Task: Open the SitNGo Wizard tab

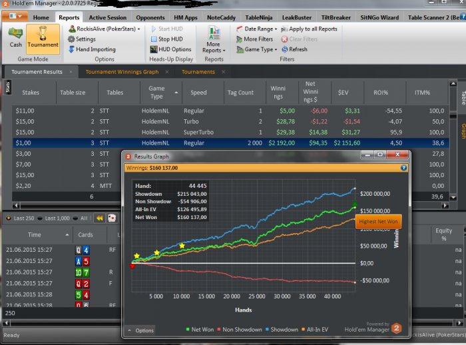Action: 379,17
